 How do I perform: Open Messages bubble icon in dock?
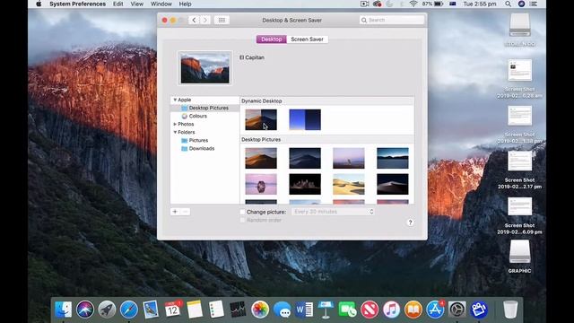pos(282,310)
